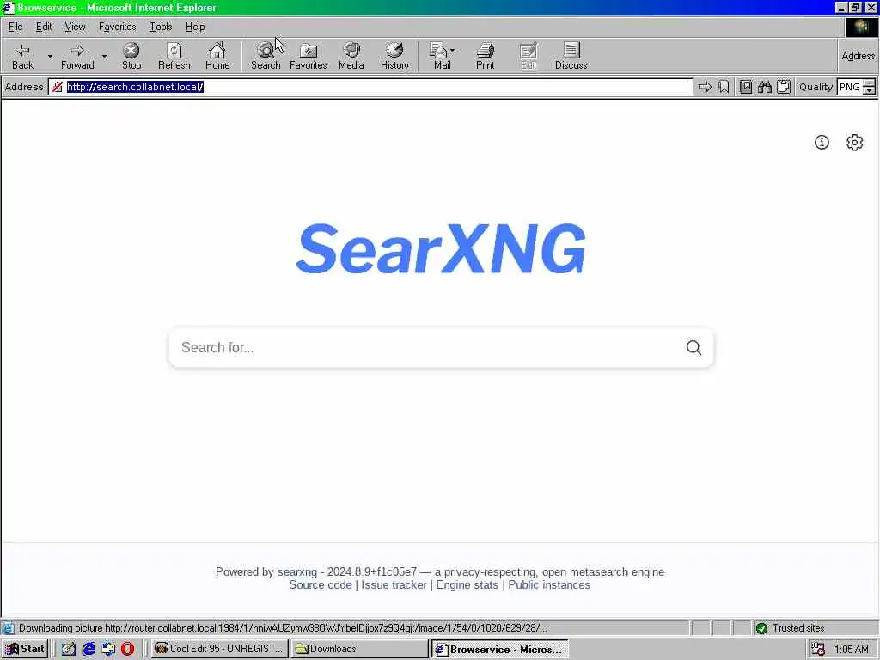880x660 pixels.
Task: Open the searxng link in the footer
Action: click(296, 571)
